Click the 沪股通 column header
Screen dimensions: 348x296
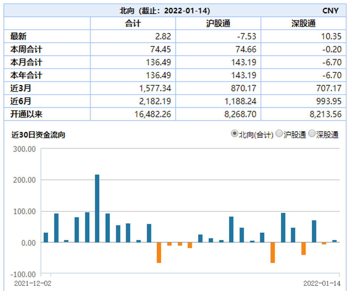coord(218,23)
